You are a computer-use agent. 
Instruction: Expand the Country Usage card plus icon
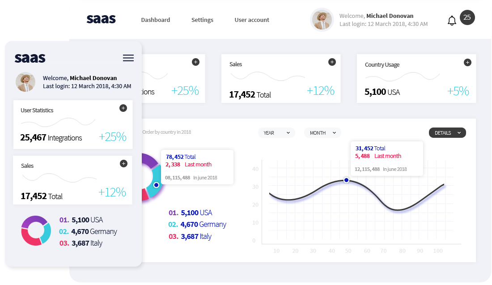[467, 62]
